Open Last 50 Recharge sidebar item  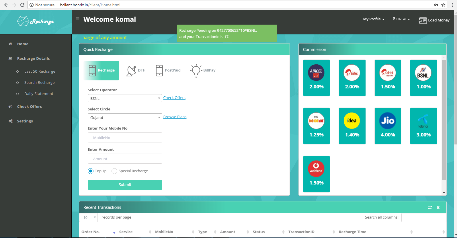pyautogui.click(x=40, y=72)
